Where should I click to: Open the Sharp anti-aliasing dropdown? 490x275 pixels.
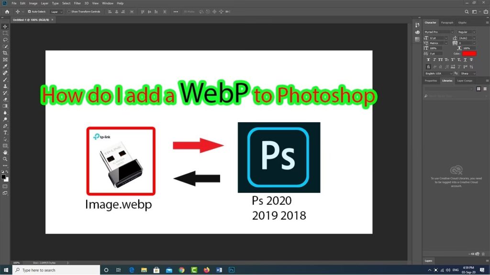tap(467, 74)
